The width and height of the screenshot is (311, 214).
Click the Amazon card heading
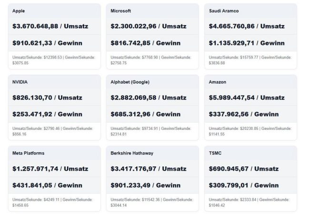218,82
